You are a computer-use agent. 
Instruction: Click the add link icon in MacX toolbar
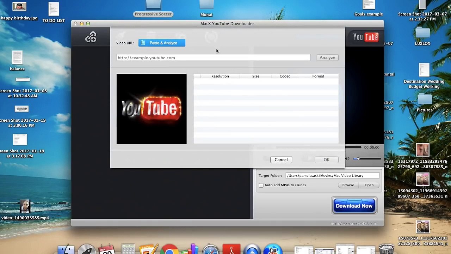point(91,37)
